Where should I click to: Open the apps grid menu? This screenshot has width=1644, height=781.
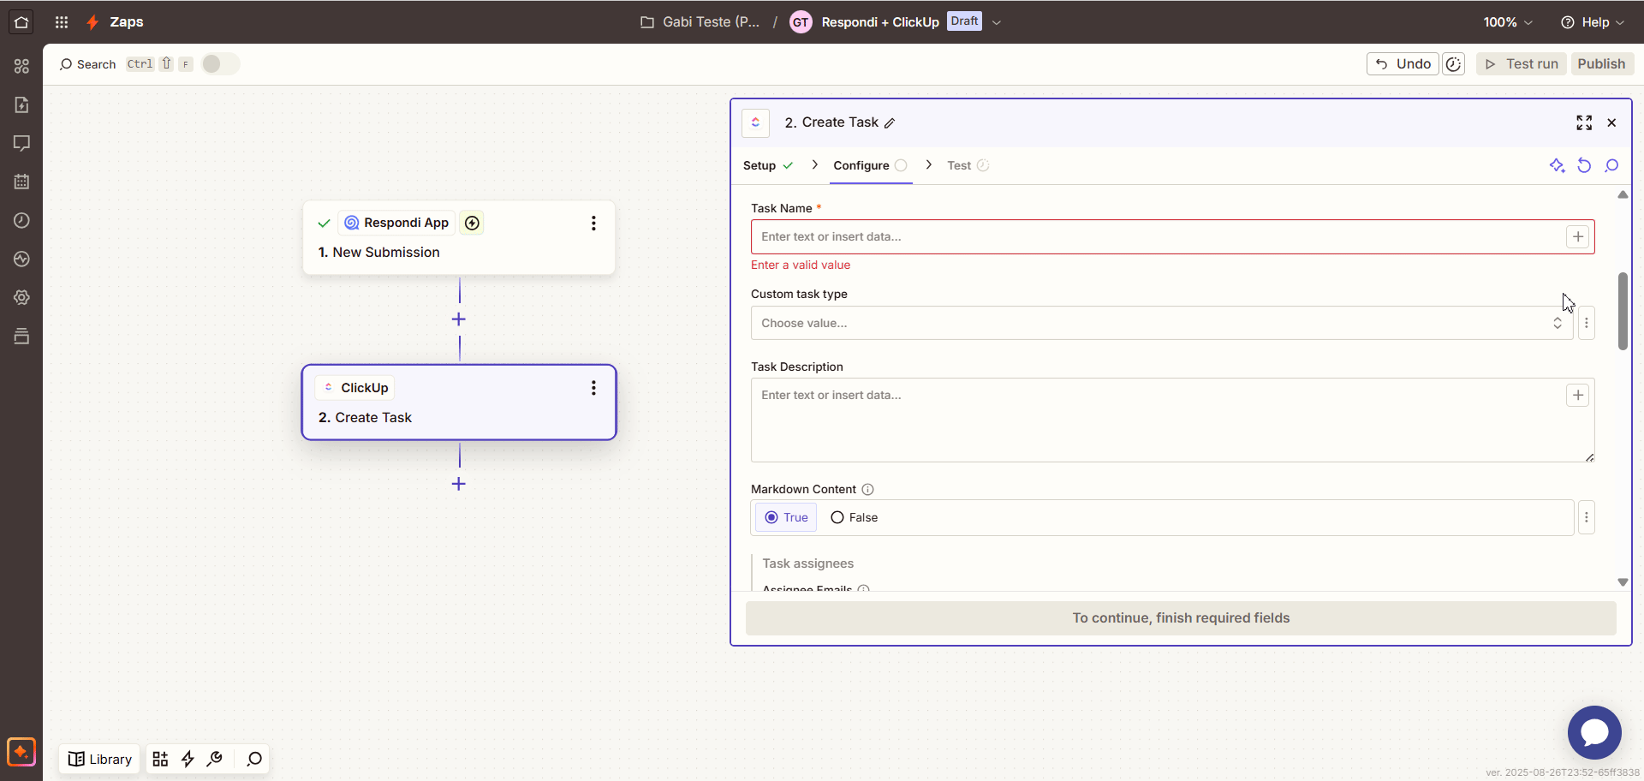pyautogui.click(x=62, y=22)
